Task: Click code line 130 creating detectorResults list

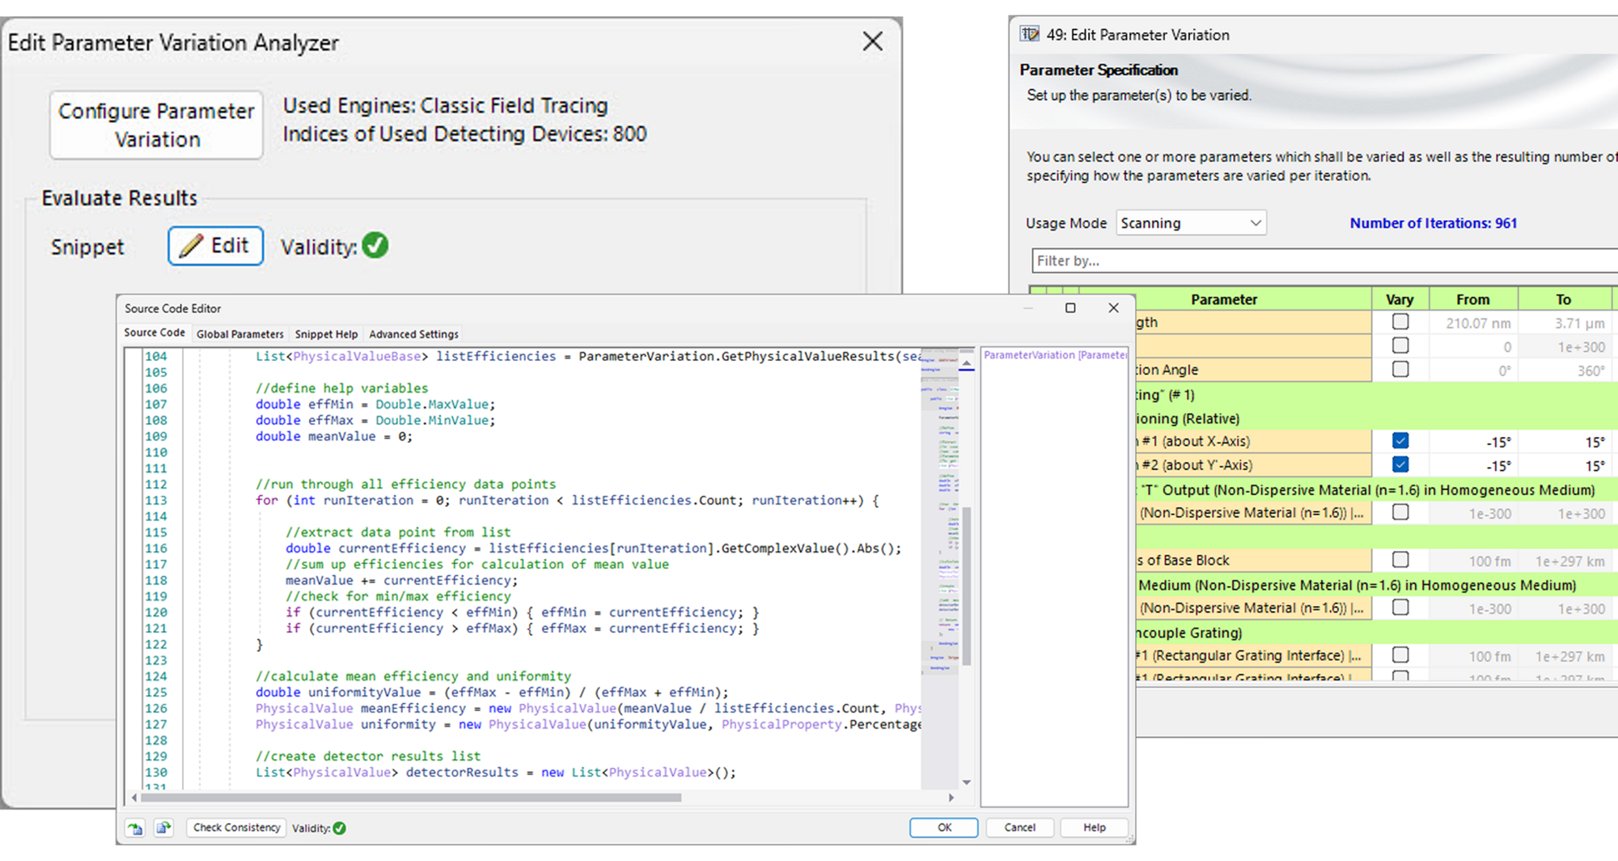Action: point(496,772)
